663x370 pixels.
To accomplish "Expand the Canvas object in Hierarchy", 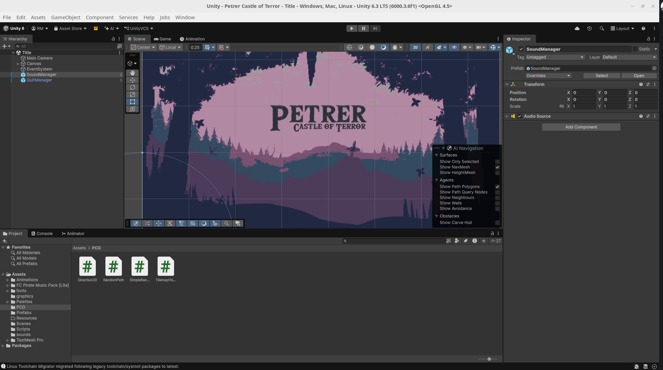I will pyautogui.click(x=18, y=64).
